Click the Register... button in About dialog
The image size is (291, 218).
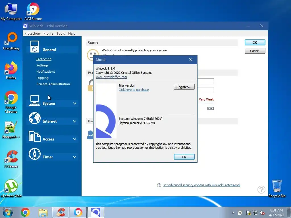184,87
